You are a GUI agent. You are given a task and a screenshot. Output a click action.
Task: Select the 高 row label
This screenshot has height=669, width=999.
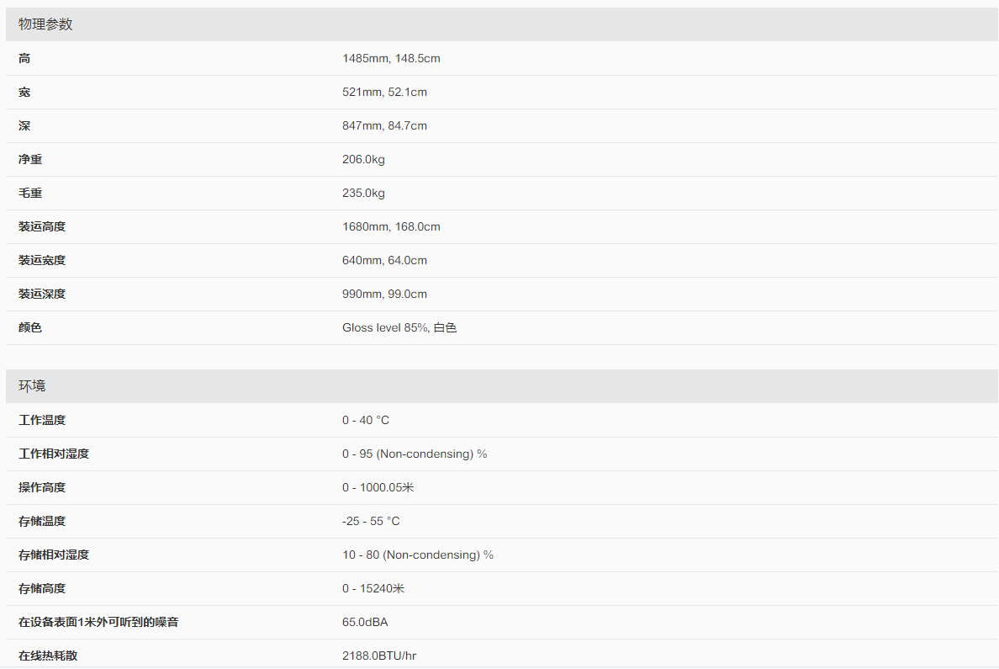pos(24,58)
